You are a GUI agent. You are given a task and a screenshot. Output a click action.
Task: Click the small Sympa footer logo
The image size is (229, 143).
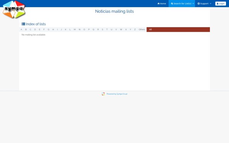point(103,94)
